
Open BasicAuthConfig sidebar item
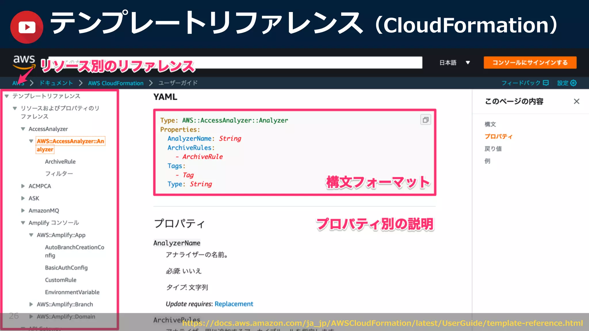(x=66, y=268)
